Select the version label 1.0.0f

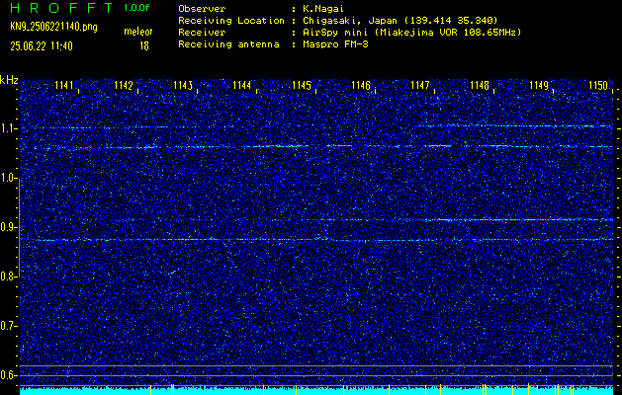coord(136,8)
